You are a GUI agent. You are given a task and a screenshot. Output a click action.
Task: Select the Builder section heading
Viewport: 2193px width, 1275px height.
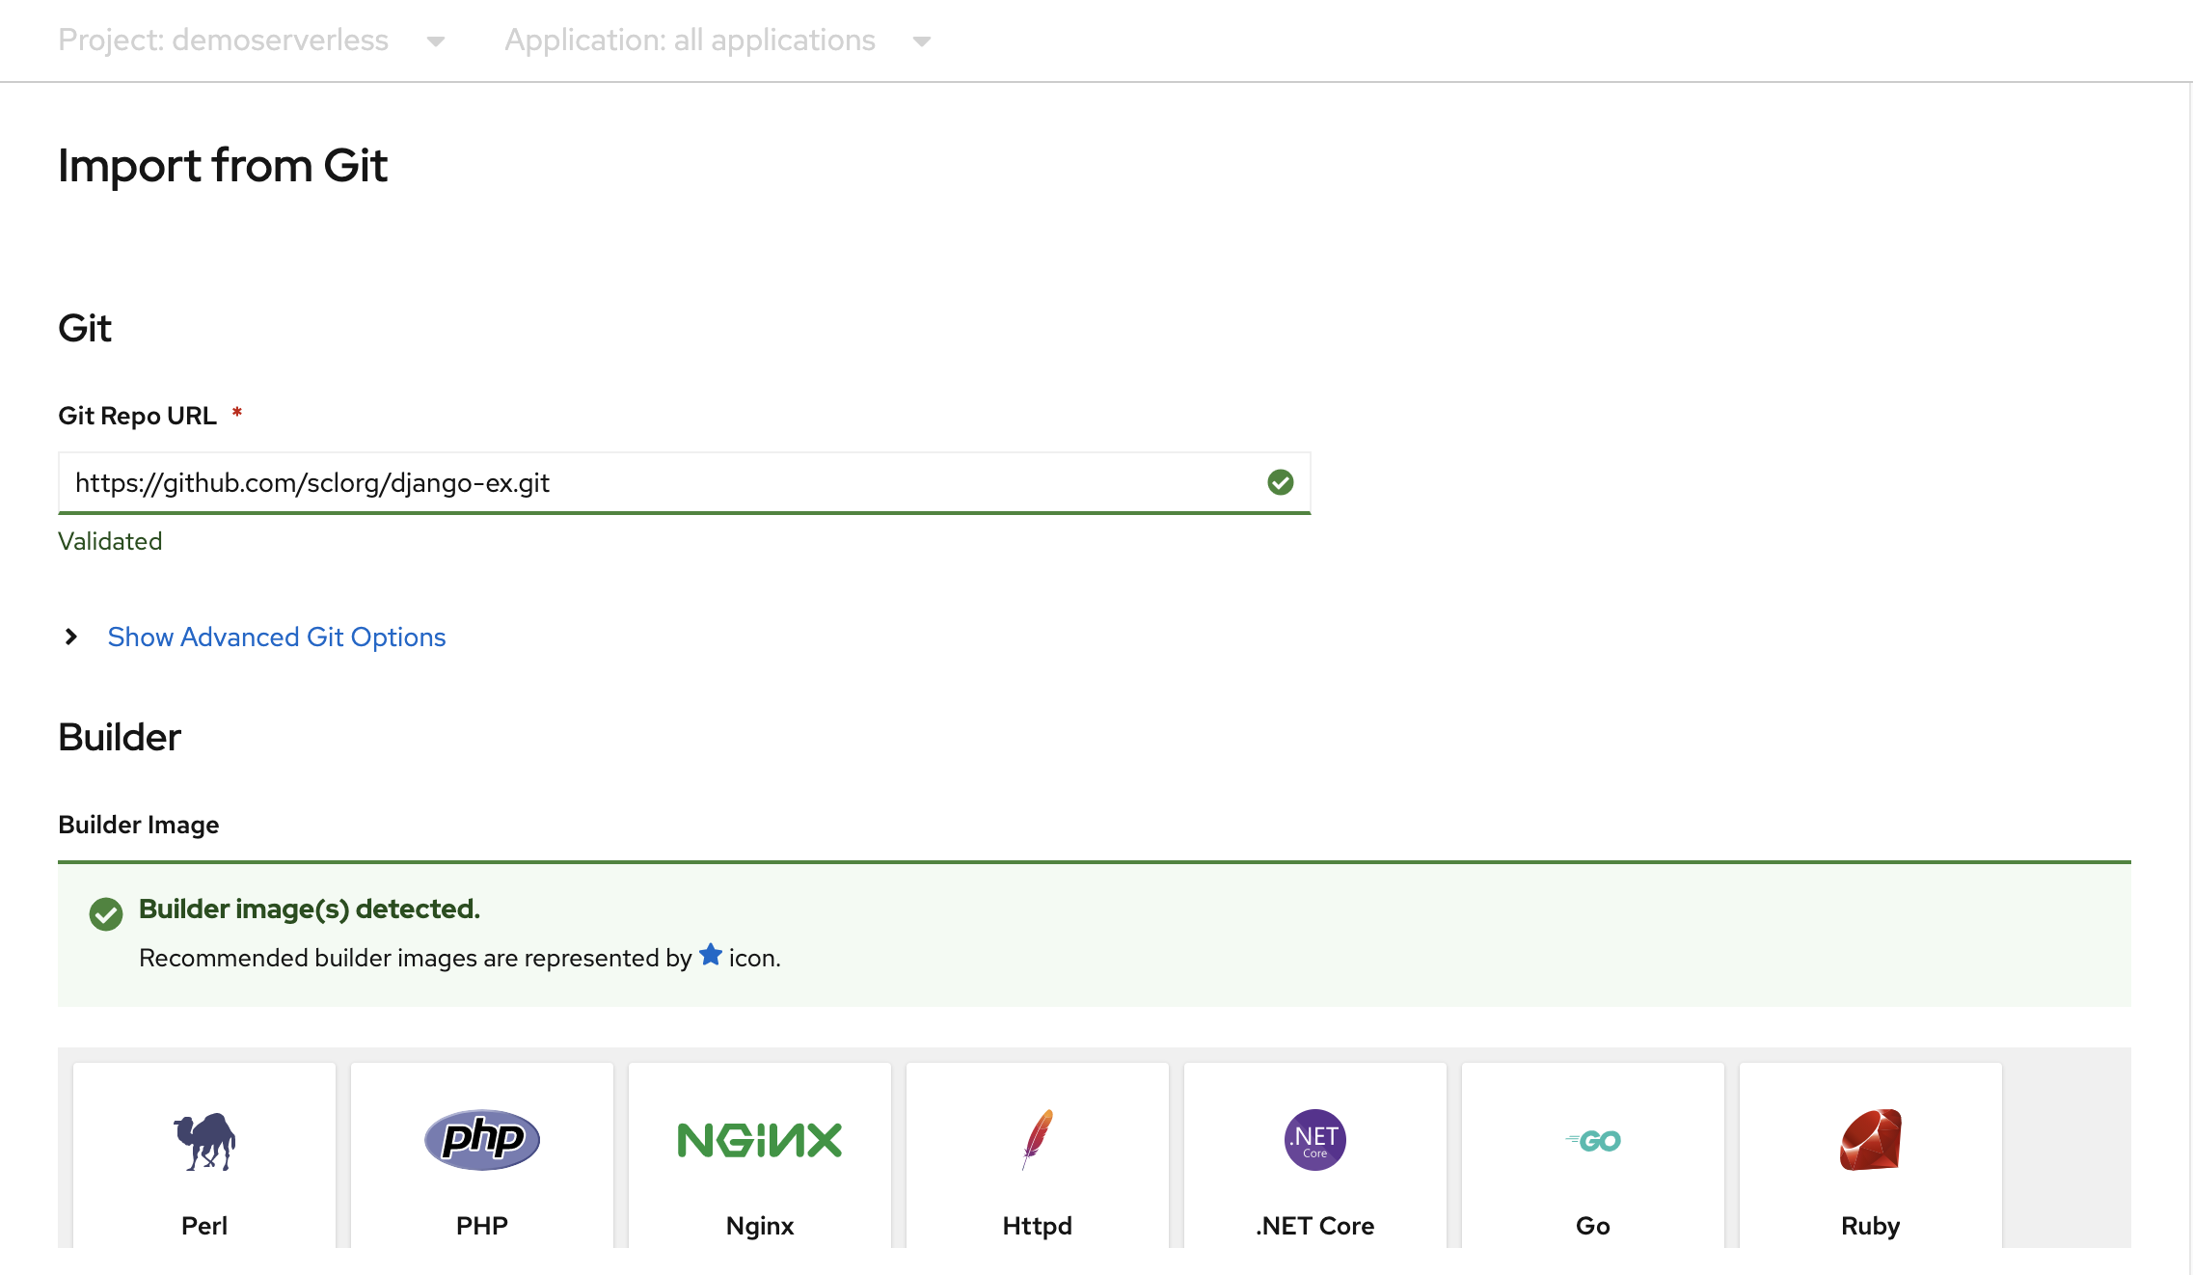pyautogui.click(x=120, y=736)
